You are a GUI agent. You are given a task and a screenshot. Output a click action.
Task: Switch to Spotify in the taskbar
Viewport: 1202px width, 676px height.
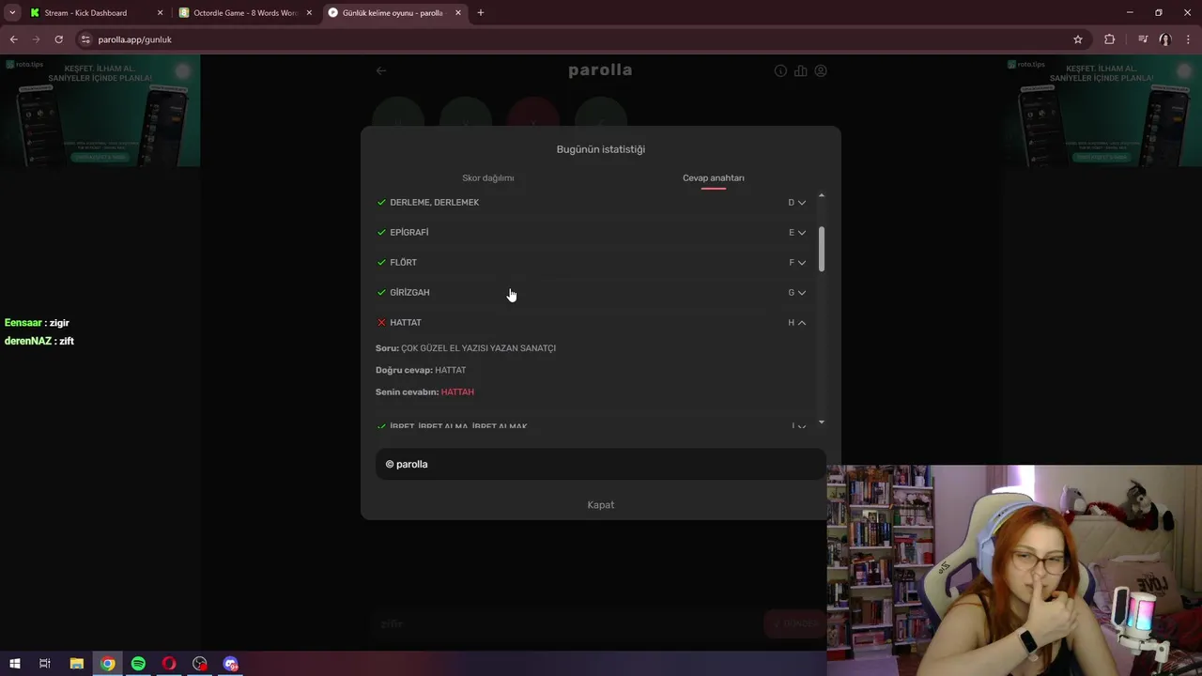138,664
